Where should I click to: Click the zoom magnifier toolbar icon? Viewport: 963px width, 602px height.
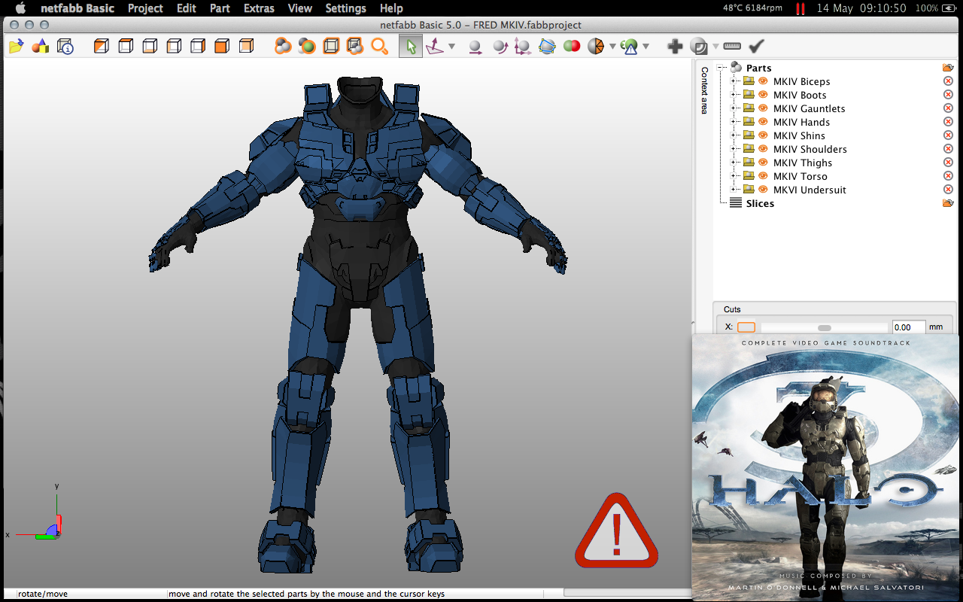click(379, 47)
